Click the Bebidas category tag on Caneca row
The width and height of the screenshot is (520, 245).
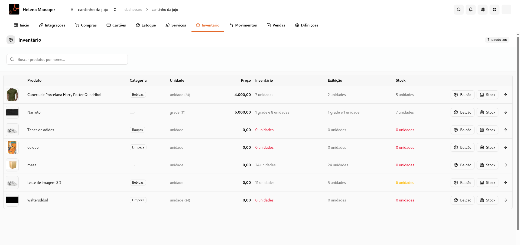coord(138,95)
